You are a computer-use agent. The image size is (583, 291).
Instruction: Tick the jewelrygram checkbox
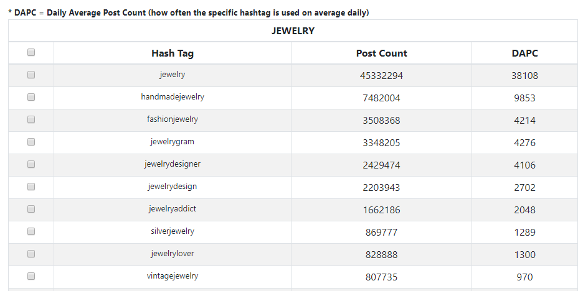(x=31, y=141)
